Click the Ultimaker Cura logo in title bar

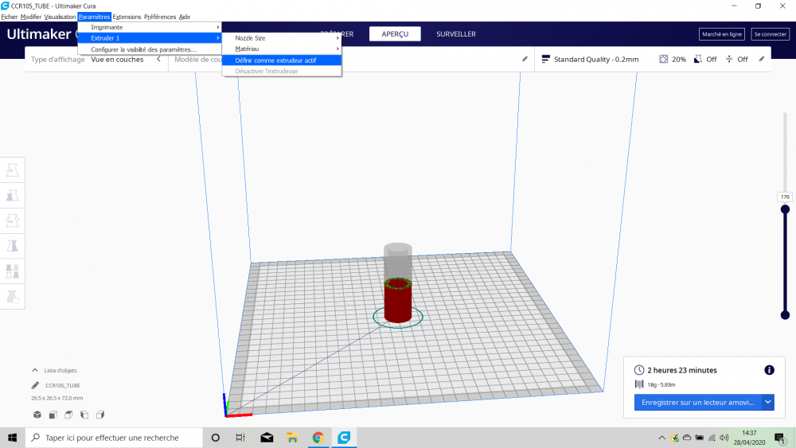[5, 6]
